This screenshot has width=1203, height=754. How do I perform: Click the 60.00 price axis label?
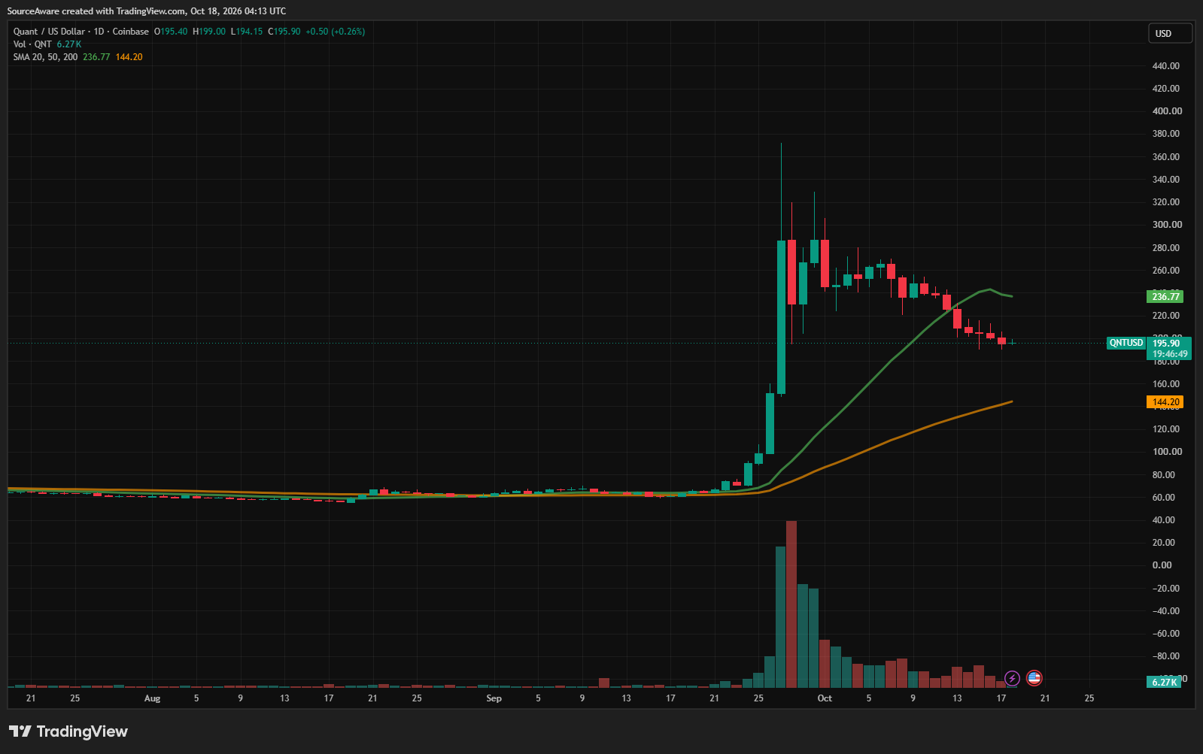[1163, 498]
